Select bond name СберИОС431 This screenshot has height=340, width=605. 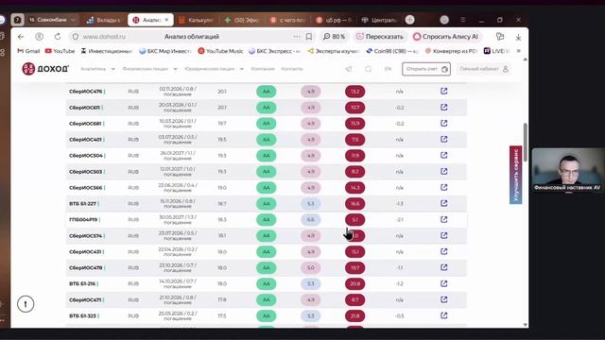[85, 252]
